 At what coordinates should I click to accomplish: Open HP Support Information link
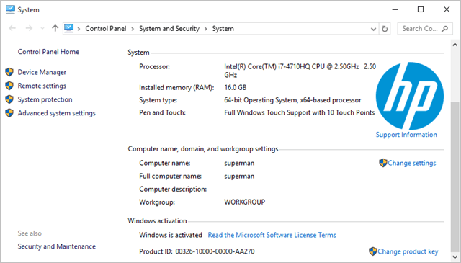tap(406, 135)
